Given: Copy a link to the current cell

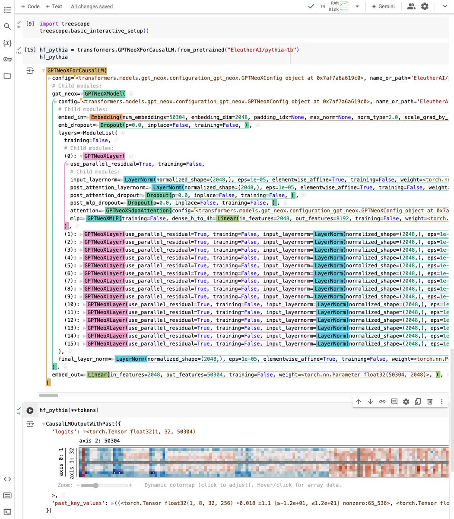Looking at the screenshot, I should (x=382, y=401).
